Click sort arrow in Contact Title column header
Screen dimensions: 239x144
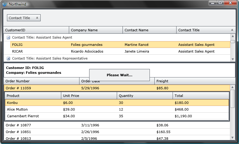[232, 30]
